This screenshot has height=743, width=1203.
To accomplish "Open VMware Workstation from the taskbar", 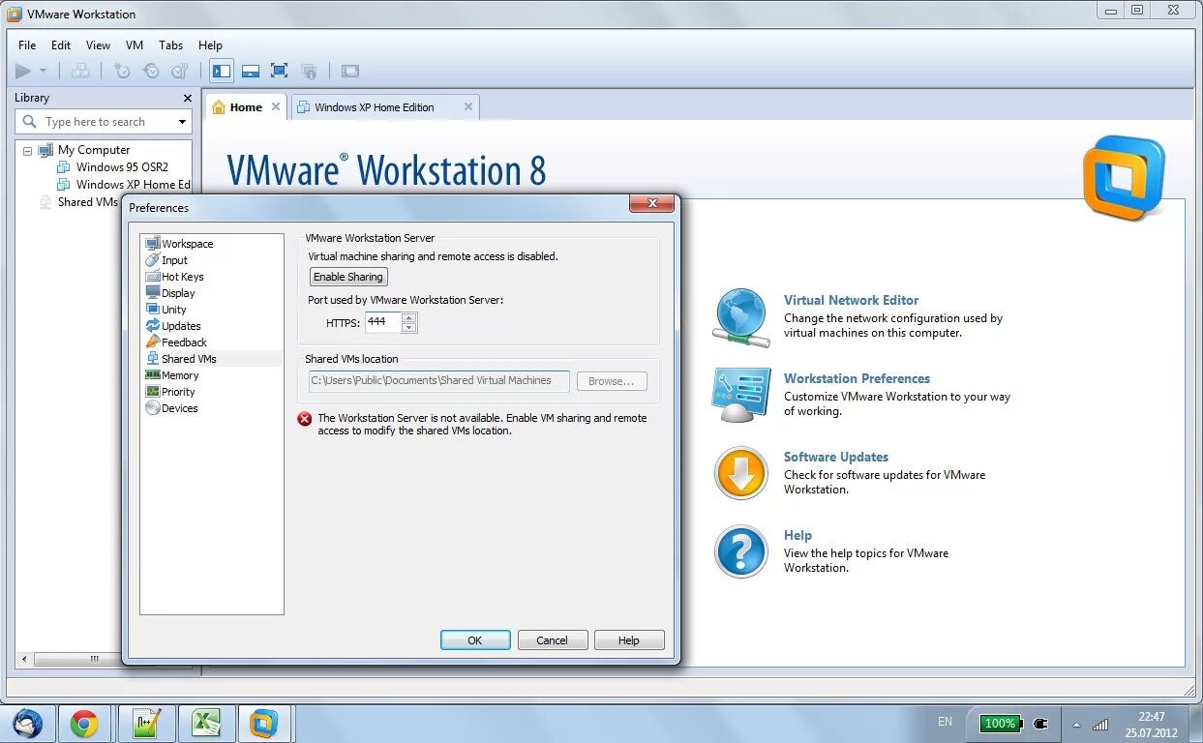I will click(x=265, y=723).
